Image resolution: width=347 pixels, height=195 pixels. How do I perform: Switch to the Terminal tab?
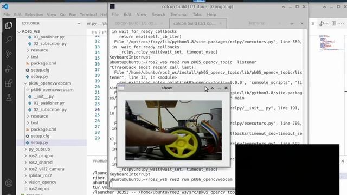(256, 23)
